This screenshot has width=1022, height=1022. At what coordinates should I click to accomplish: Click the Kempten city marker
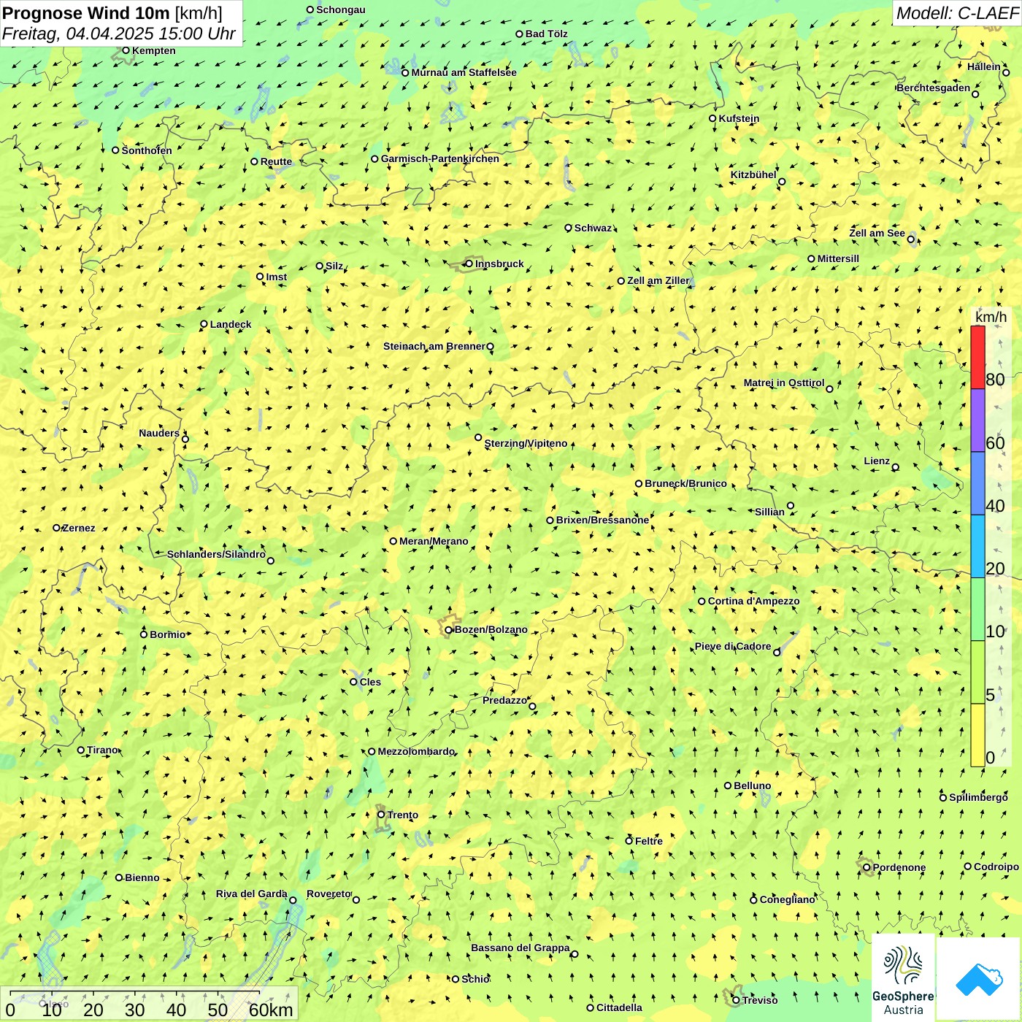tap(126, 50)
